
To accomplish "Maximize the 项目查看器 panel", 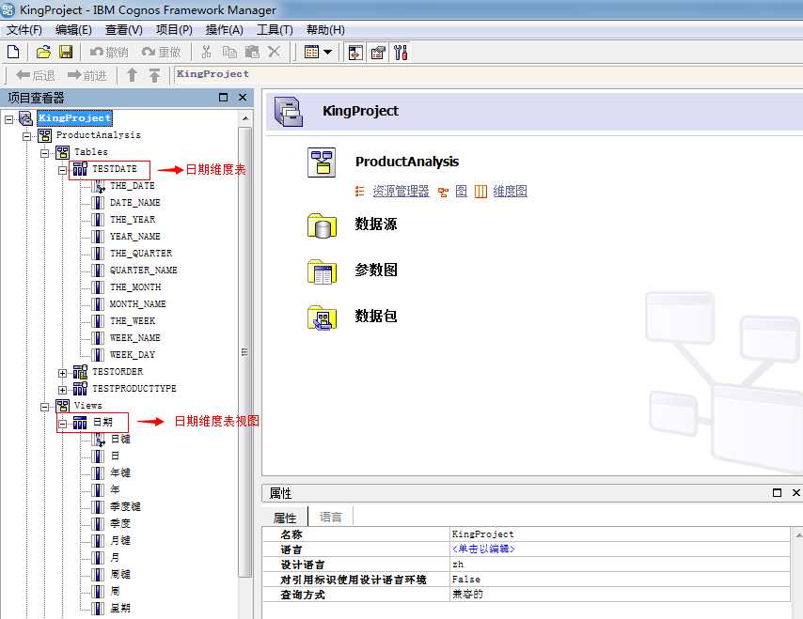I will coord(223,97).
